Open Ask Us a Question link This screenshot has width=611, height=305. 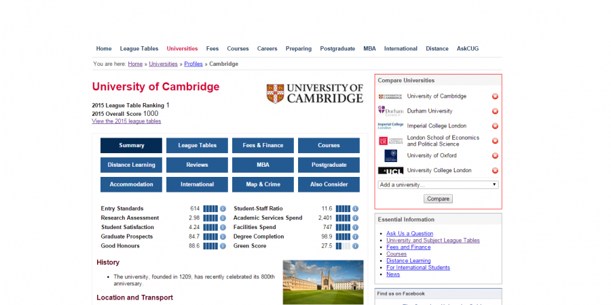pos(409,233)
